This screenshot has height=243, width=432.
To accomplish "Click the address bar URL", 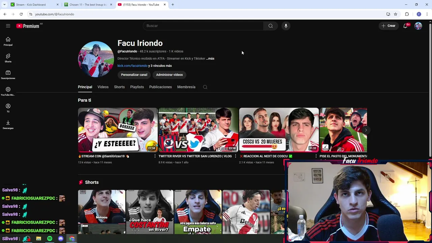I will pos(55,14).
